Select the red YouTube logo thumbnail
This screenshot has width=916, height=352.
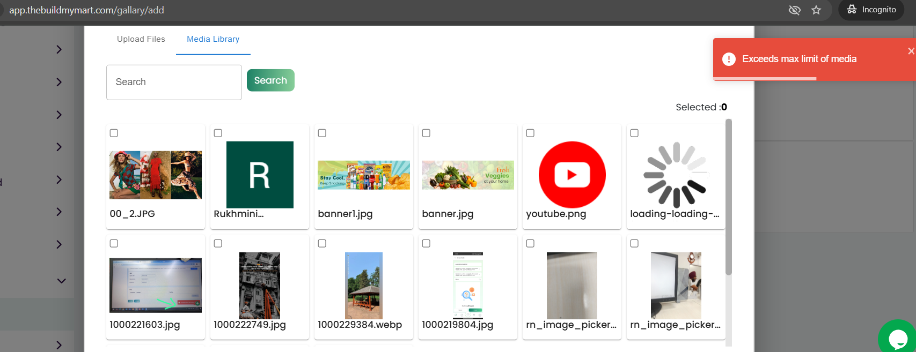572,175
